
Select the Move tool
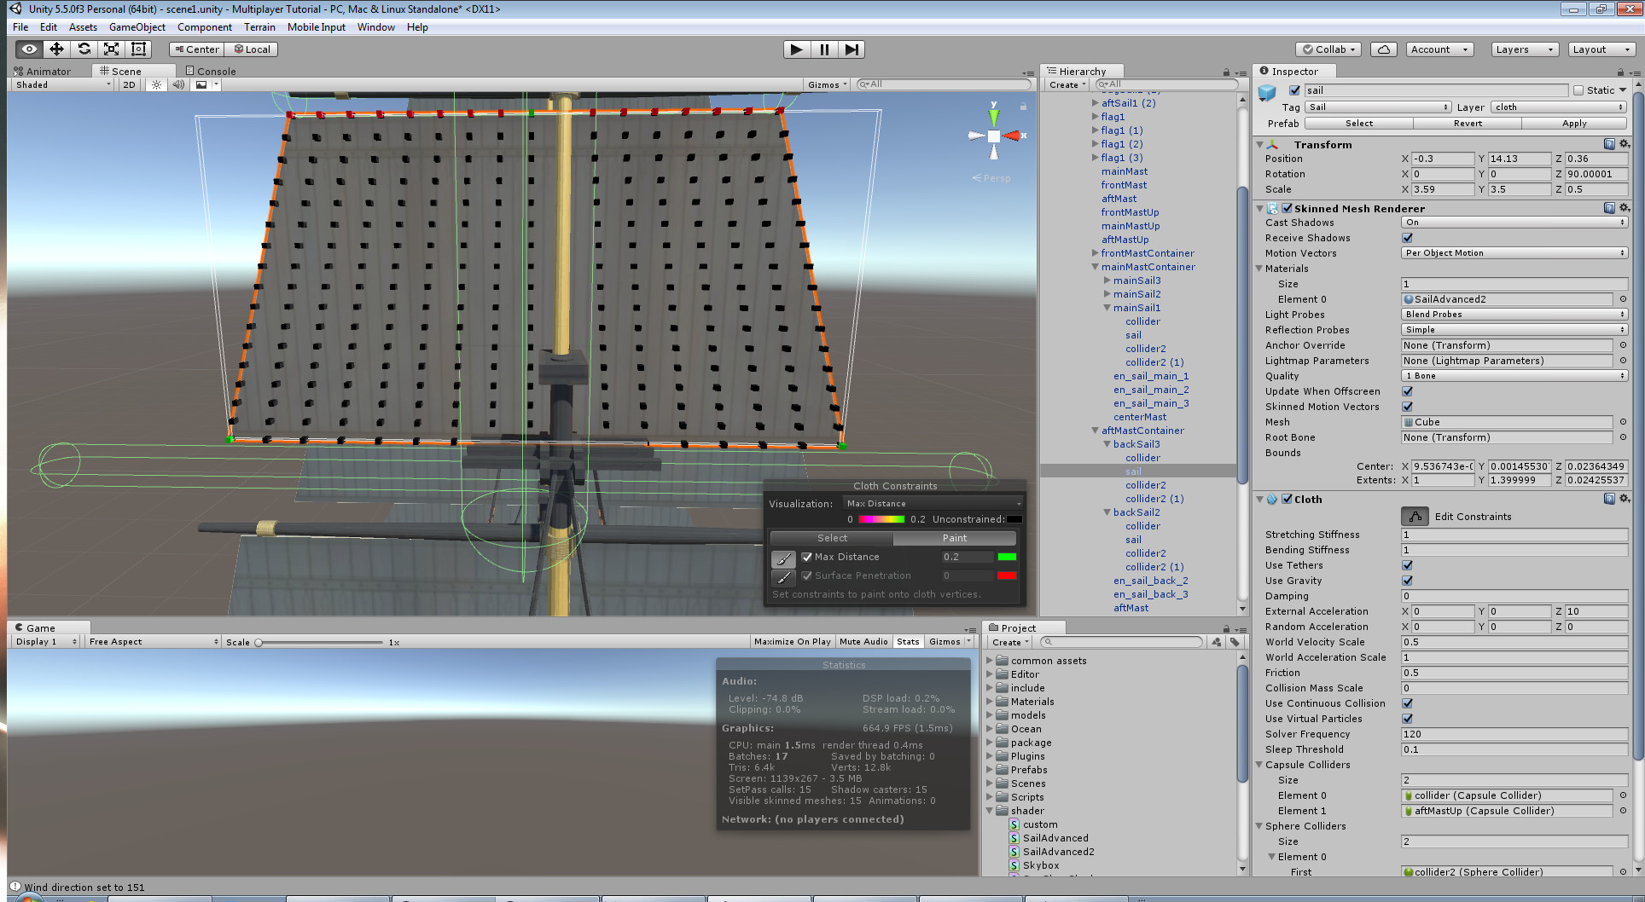pos(56,49)
